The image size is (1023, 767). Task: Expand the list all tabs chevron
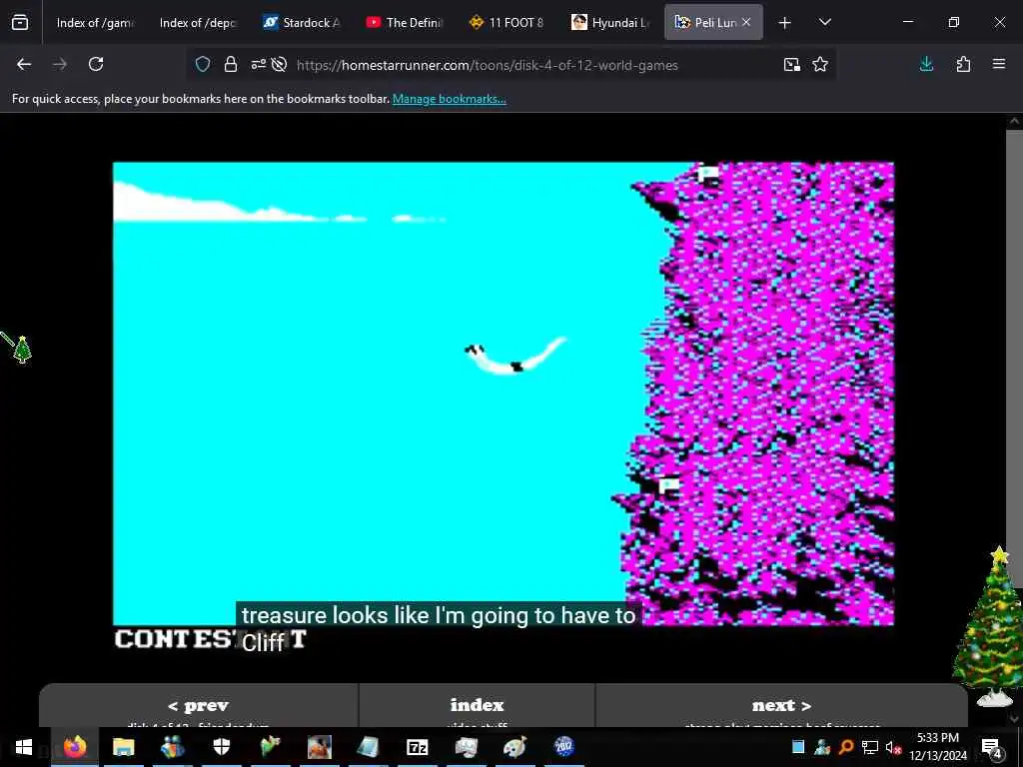(824, 23)
